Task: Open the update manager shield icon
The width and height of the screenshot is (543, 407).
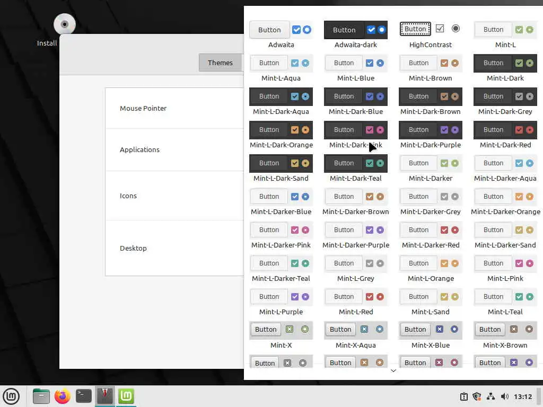Action: tap(477, 396)
